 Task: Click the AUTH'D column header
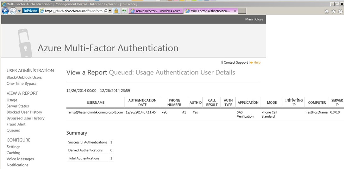point(196,102)
